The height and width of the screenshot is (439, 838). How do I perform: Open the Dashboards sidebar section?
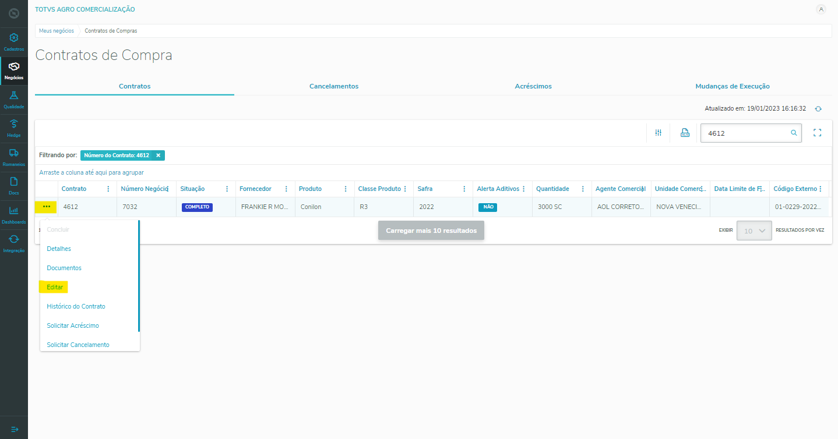[x=14, y=214]
